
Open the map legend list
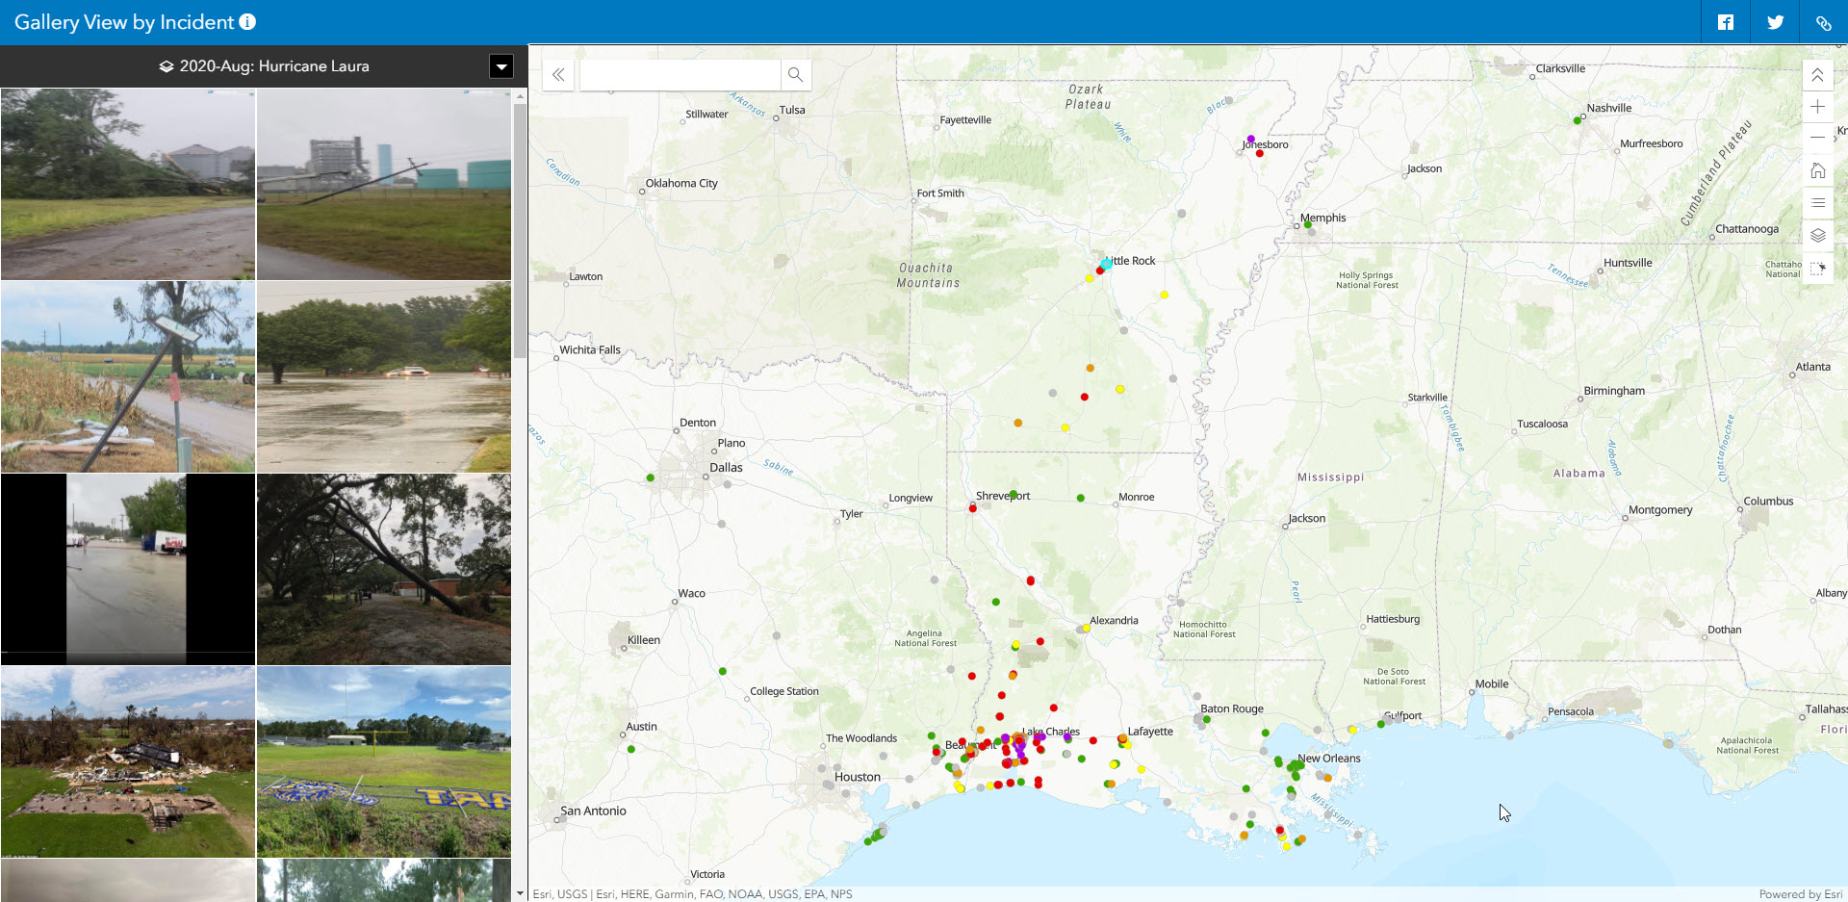1817,203
